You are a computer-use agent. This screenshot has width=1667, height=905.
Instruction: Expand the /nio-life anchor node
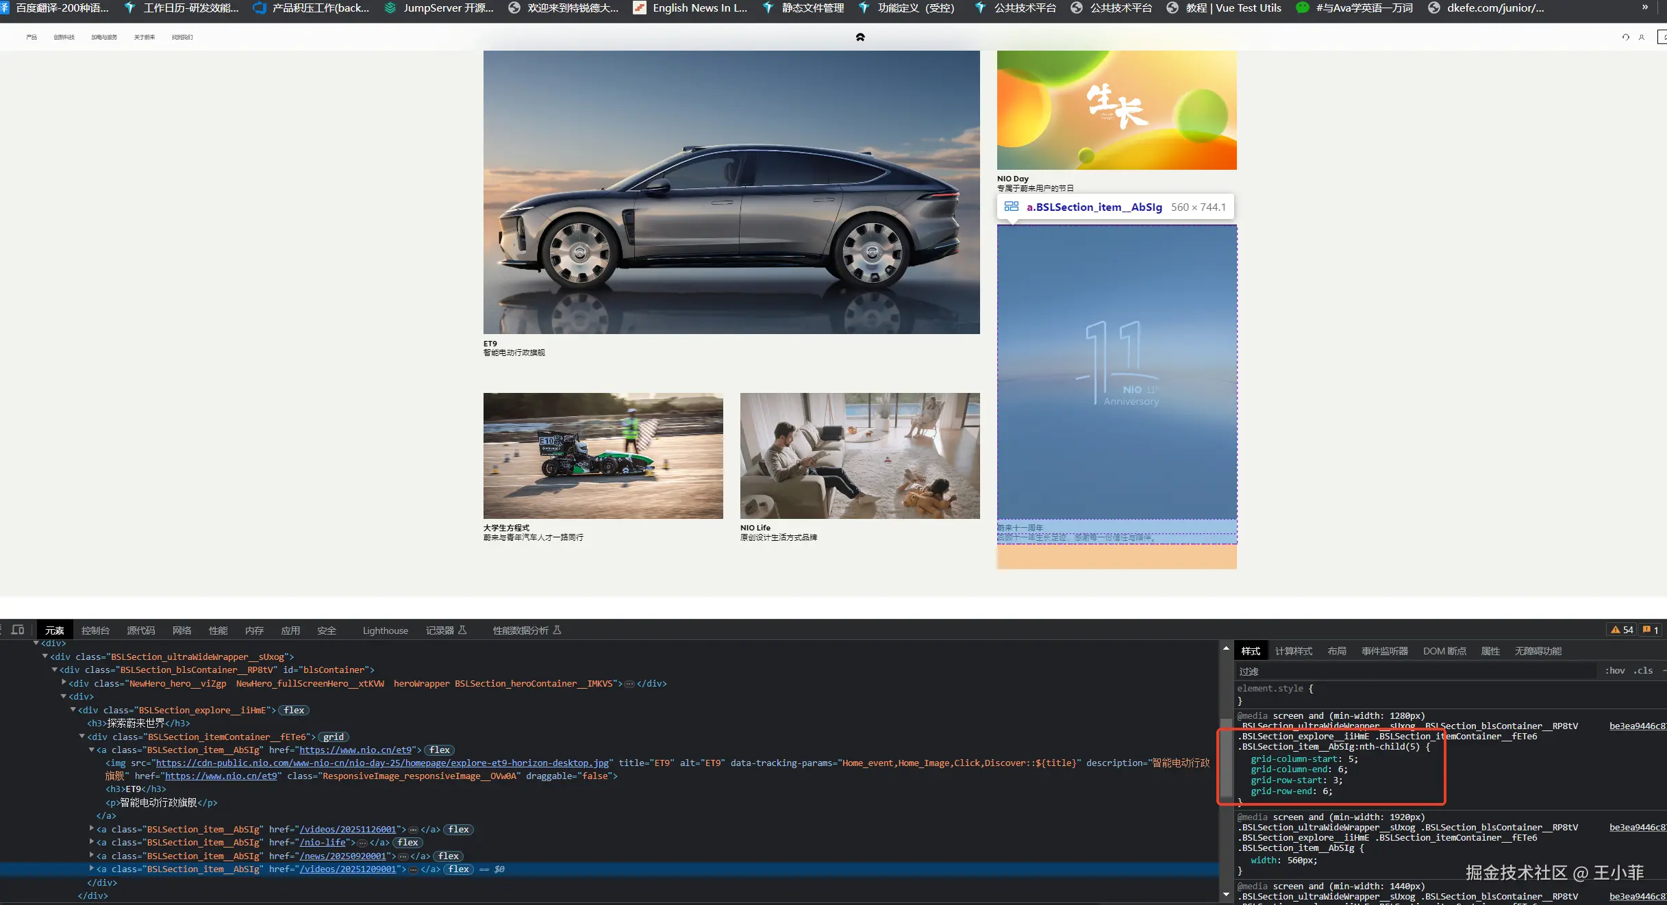(x=92, y=843)
